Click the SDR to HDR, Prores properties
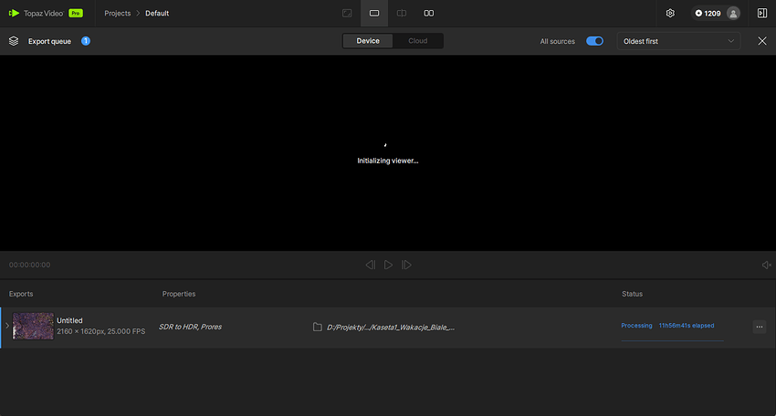 click(x=190, y=327)
